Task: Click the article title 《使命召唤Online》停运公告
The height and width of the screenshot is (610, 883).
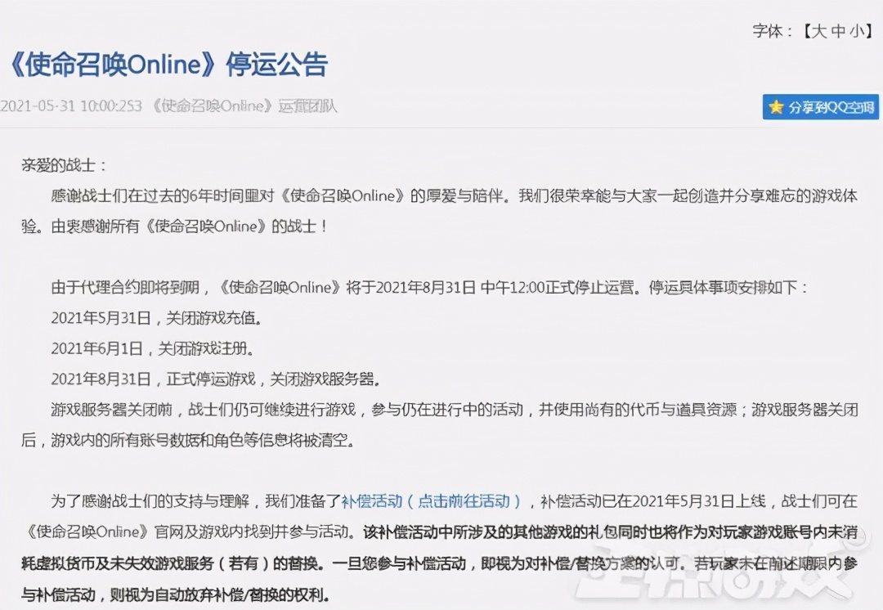Action: pyautogui.click(x=168, y=65)
